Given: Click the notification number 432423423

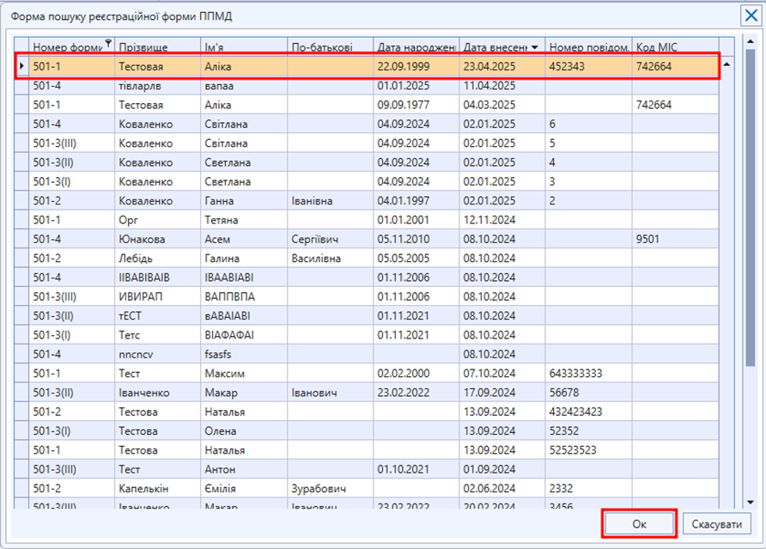Looking at the screenshot, I should pos(588,412).
